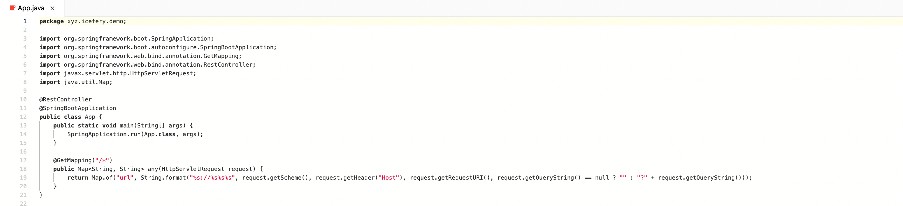Click the public class App declaration

click(x=70, y=117)
